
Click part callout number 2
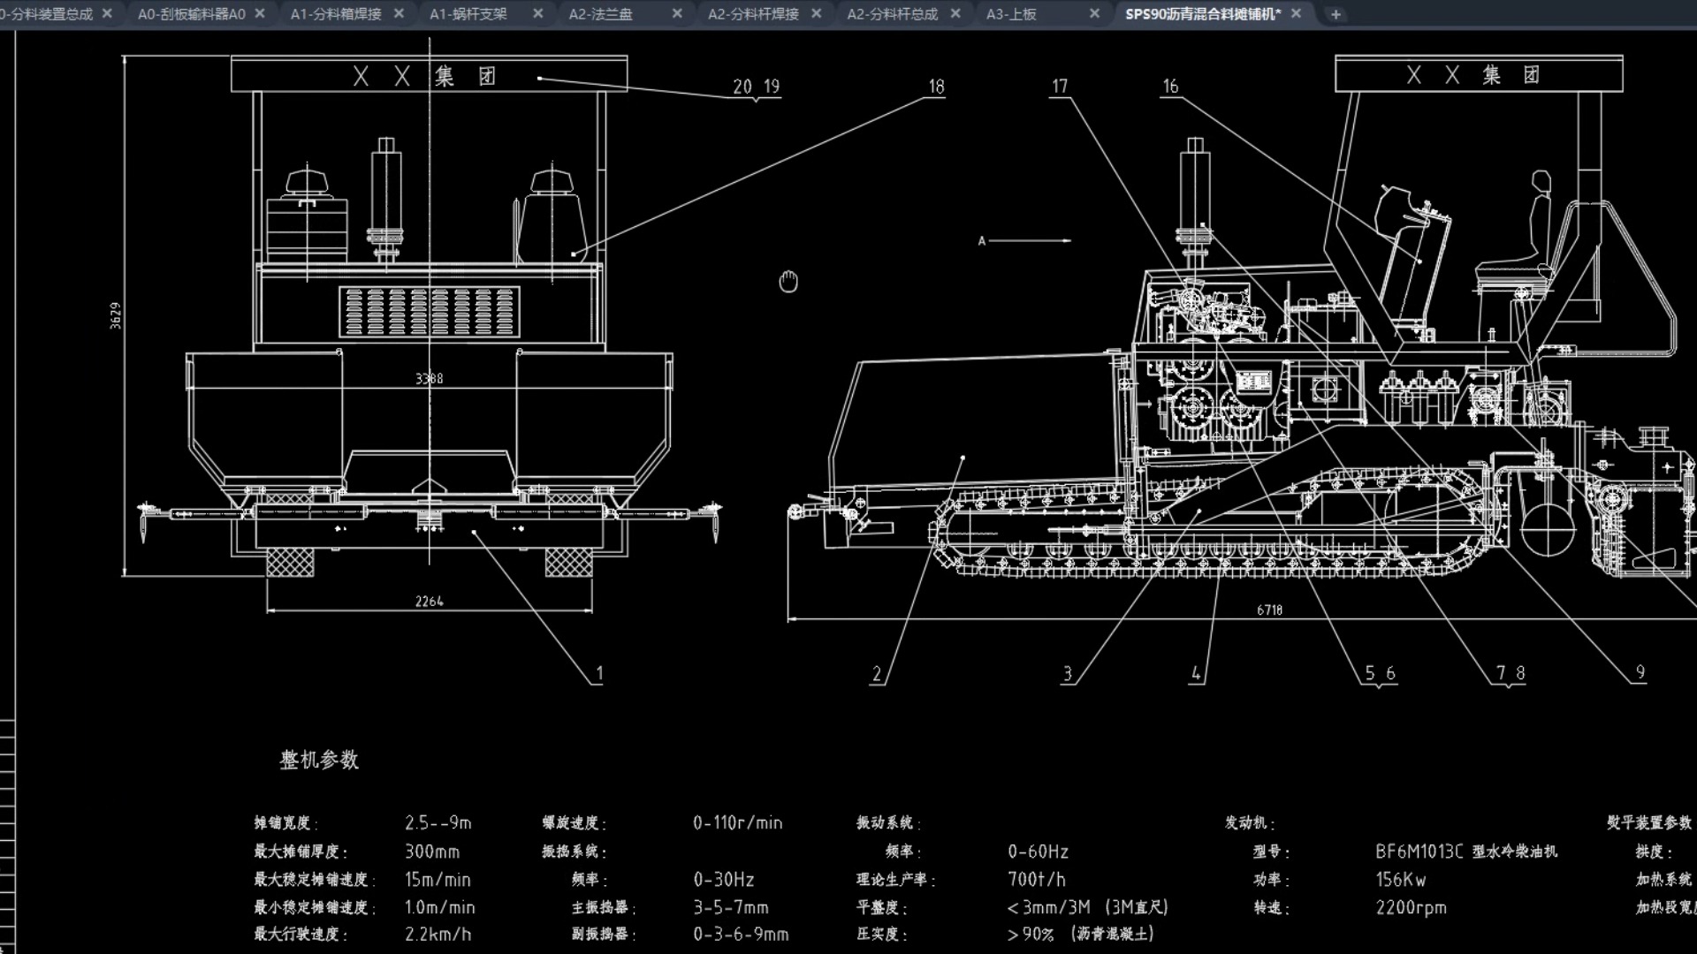[x=877, y=674]
